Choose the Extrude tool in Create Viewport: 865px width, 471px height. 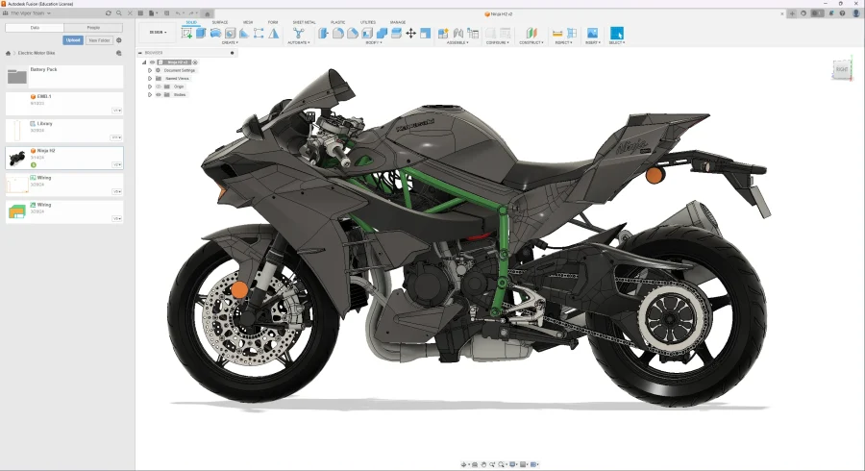[x=201, y=34]
